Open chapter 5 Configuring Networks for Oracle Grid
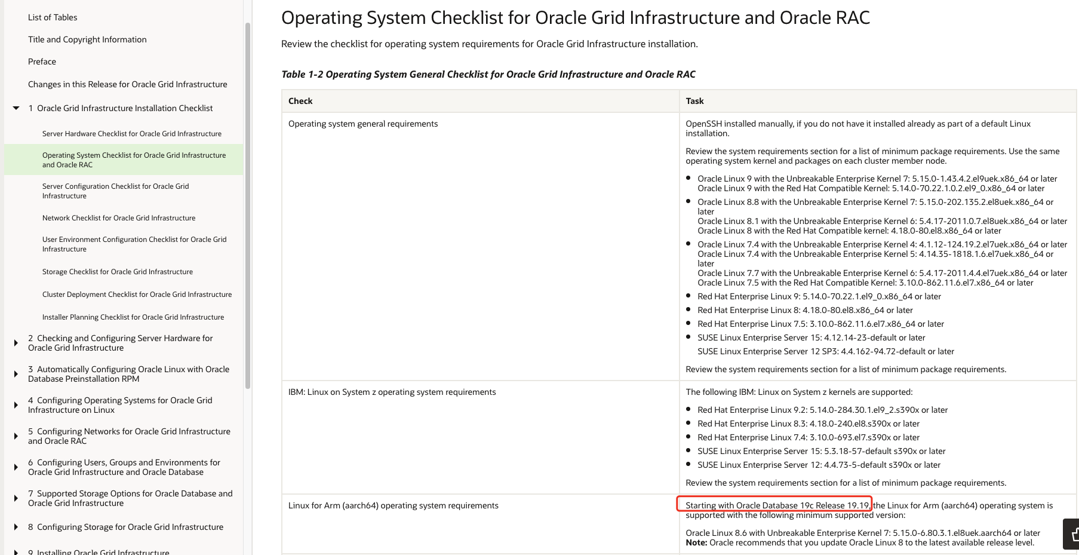The height and width of the screenshot is (555, 1079). 129,436
